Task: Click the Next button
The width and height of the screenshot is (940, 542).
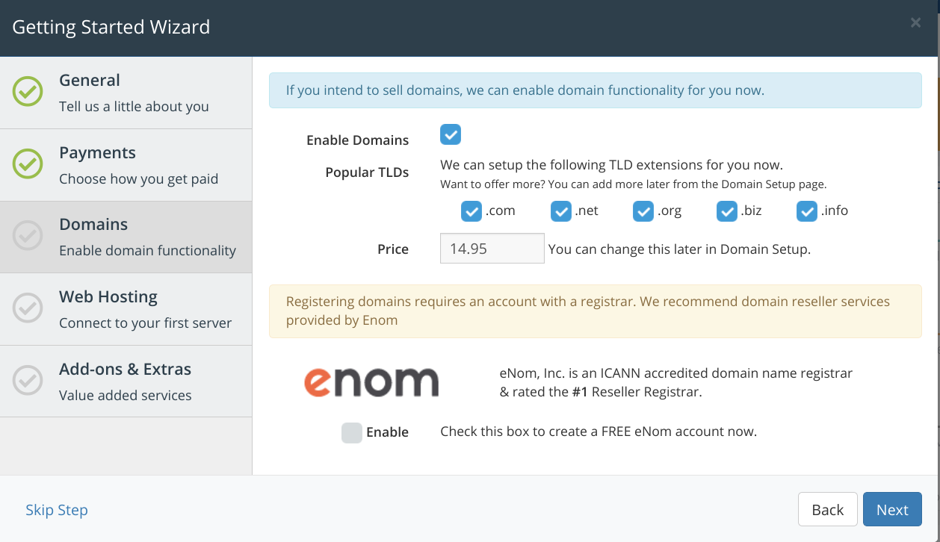Action: (892, 510)
